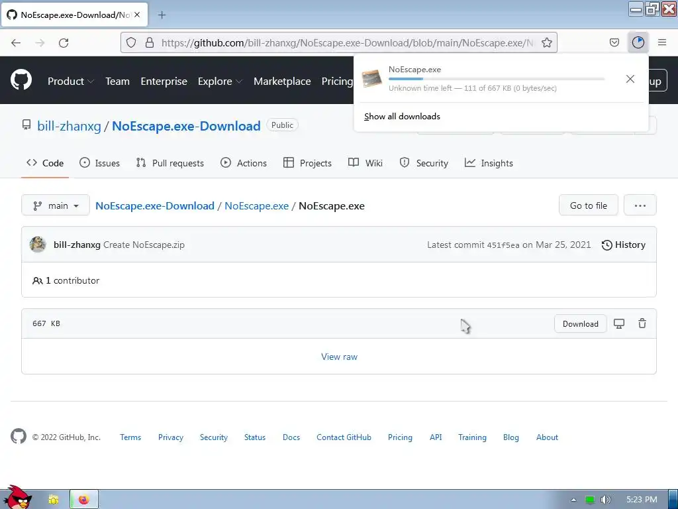The height and width of the screenshot is (509, 678).
Task: Click the Download button
Action: (x=580, y=323)
